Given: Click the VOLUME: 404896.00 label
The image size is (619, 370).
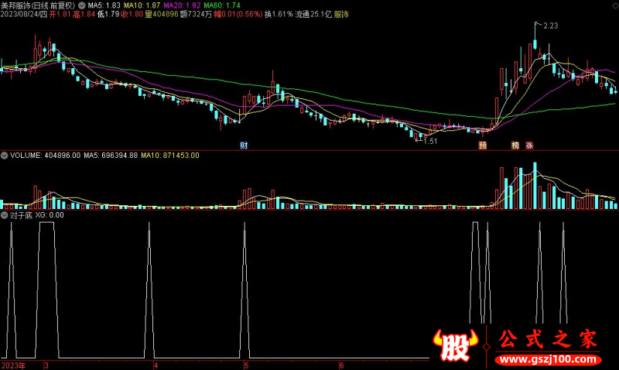Looking at the screenshot, I should 45,156.
